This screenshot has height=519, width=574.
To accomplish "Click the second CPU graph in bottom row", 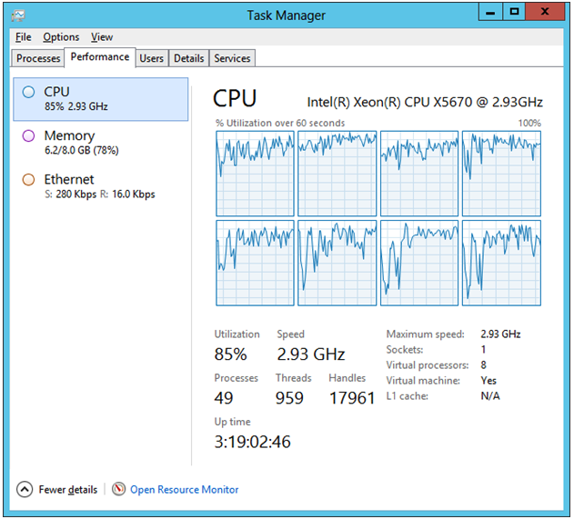I will coord(337,263).
